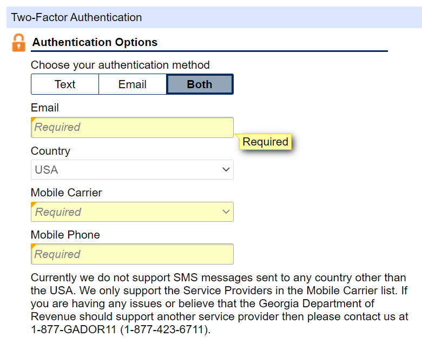Select the Both authentication option
This screenshot has width=422, height=343.
[200, 84]
